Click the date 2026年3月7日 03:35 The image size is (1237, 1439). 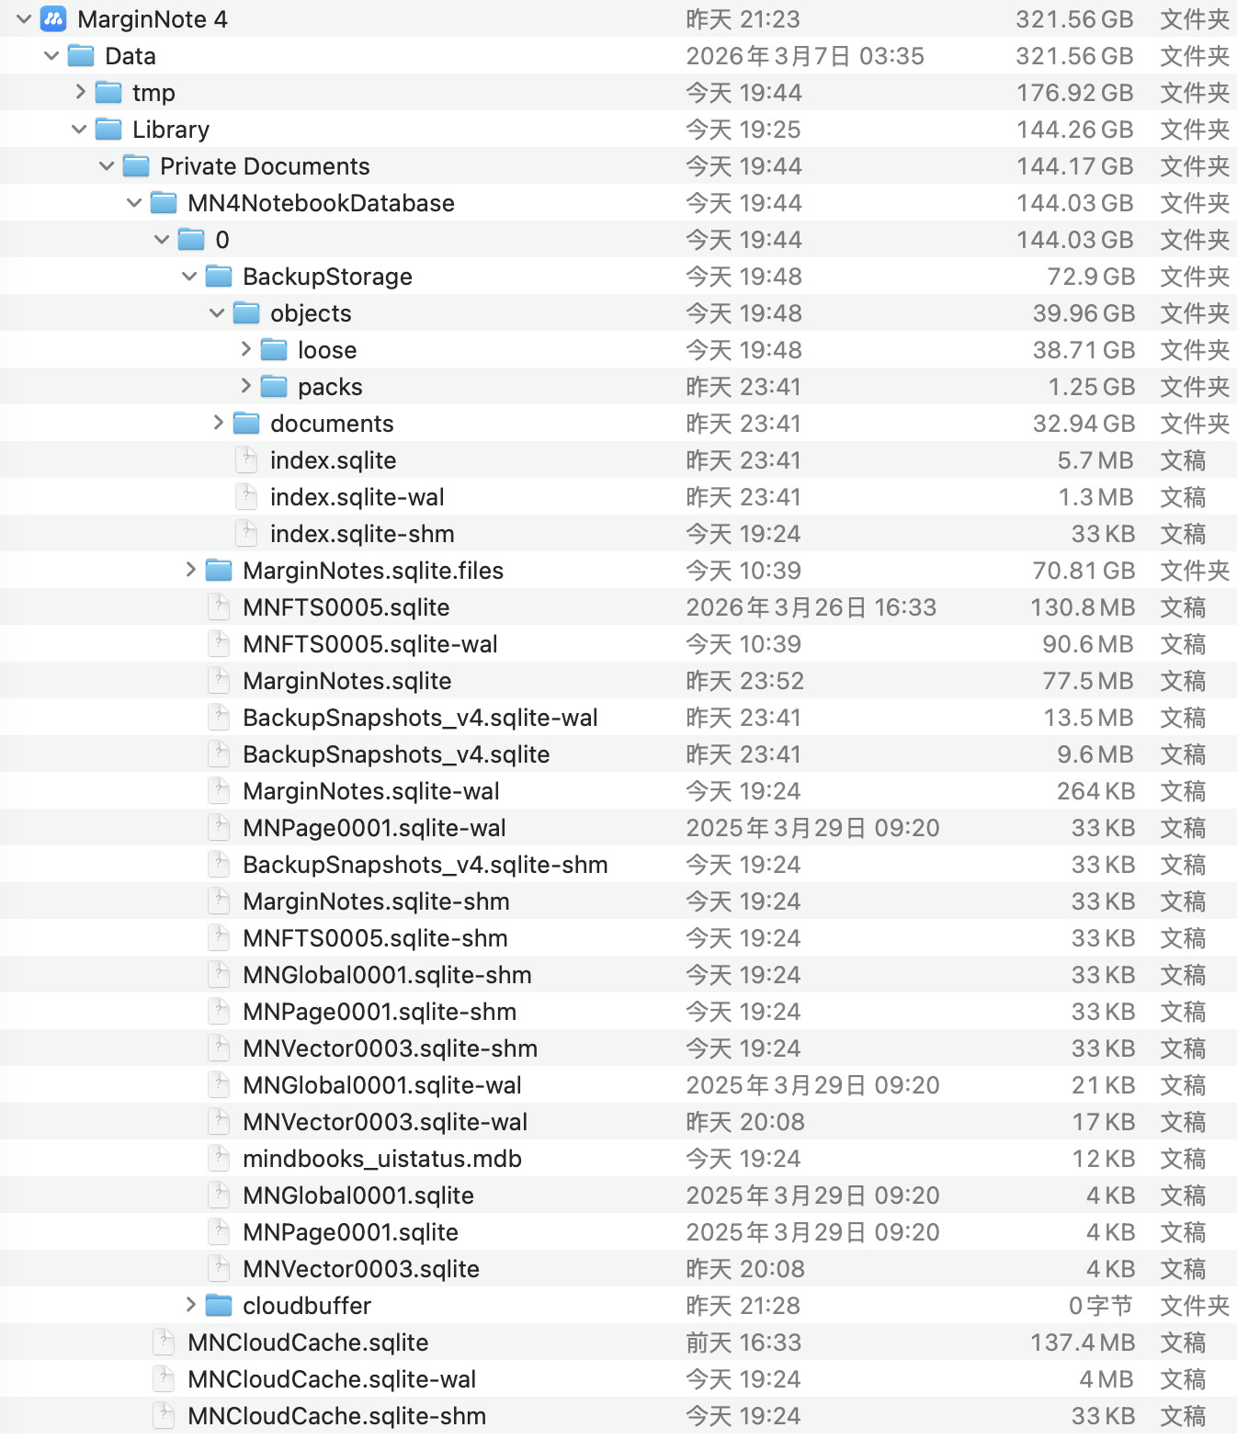point(805,56)
